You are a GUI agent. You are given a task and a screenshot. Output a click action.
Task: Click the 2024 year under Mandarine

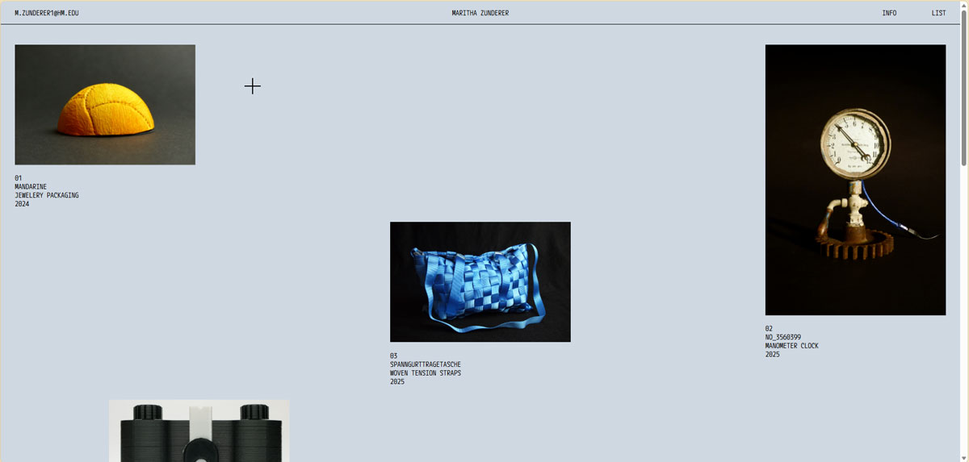22,204
